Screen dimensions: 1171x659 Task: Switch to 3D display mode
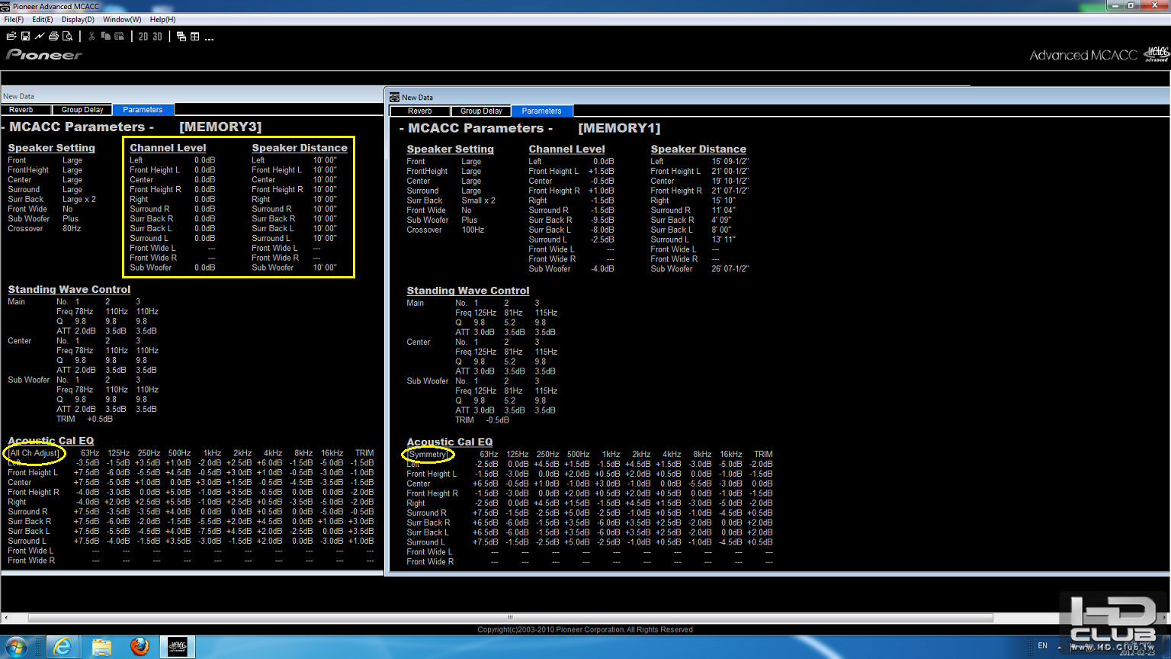pyautogui.click(x=157, y=37)
